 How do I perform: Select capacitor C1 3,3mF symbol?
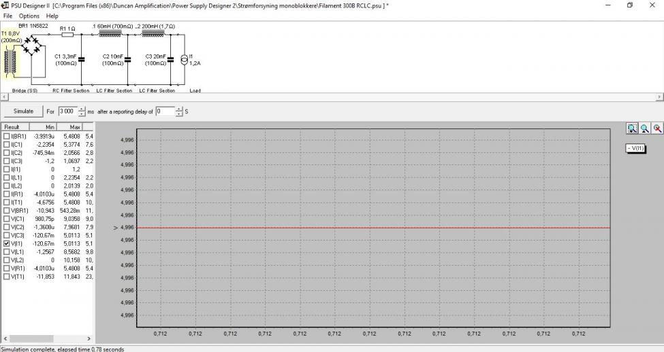[x=81, y=60]
